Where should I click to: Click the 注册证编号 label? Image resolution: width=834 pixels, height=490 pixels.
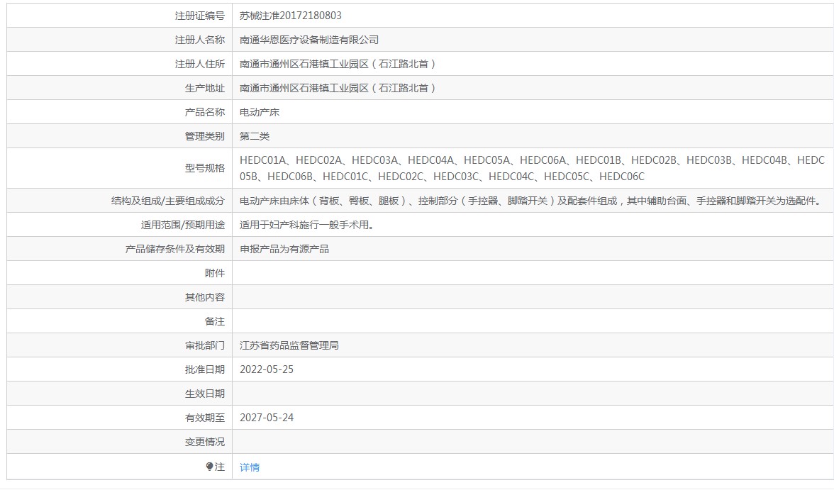[199, 16]
